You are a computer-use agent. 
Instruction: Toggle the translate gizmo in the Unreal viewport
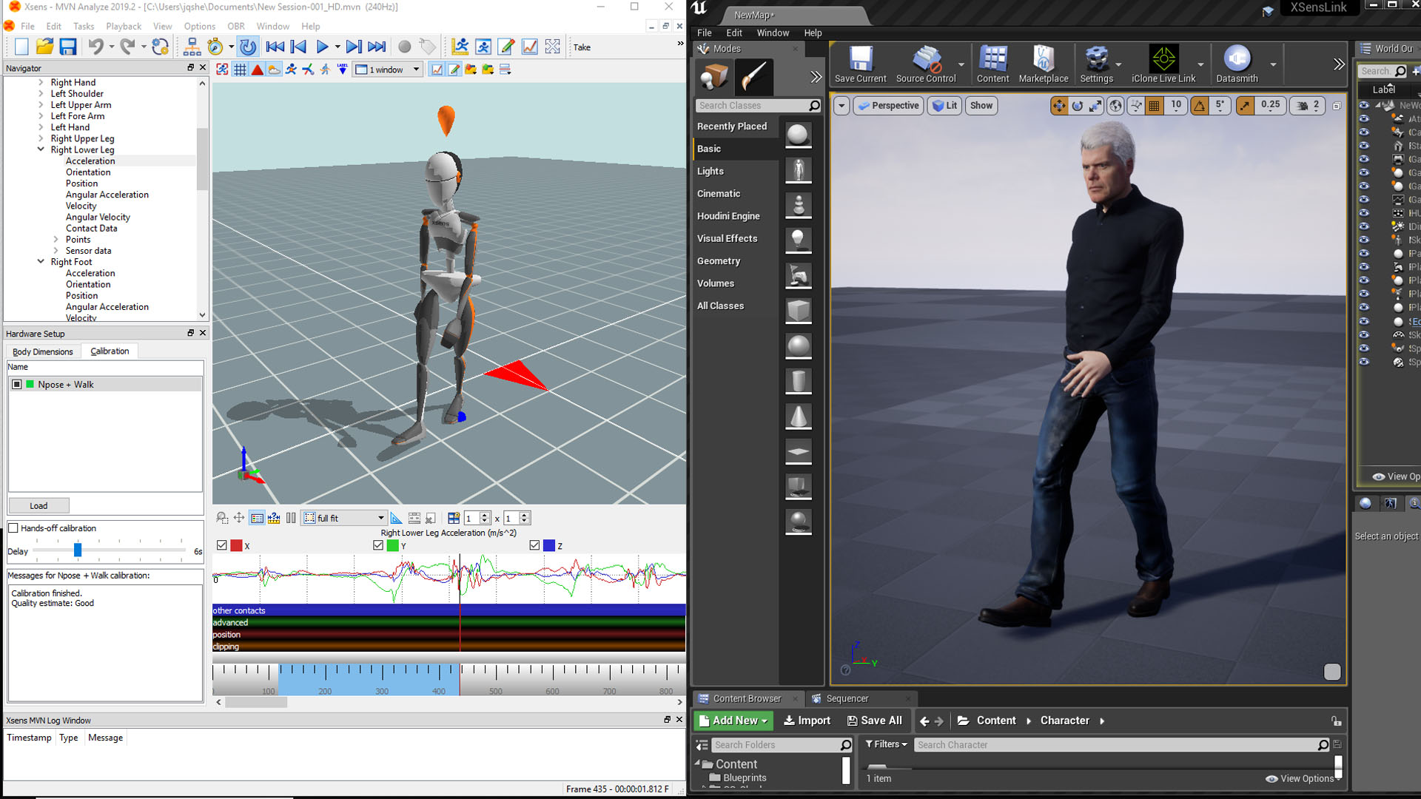(x=1059, y=106)
